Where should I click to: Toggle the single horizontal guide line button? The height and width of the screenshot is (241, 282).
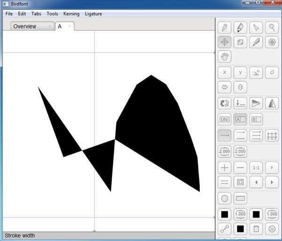pos(225,136)
